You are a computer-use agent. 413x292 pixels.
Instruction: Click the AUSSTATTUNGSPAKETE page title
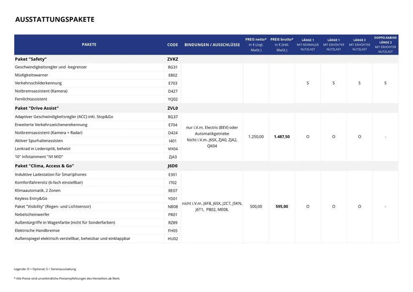[x=55, y=20]
